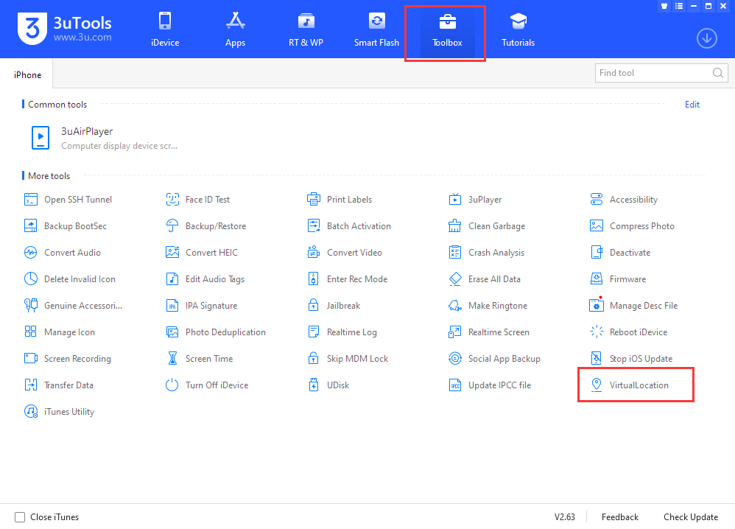Open the download manager arrow icon

click(706, 38)
